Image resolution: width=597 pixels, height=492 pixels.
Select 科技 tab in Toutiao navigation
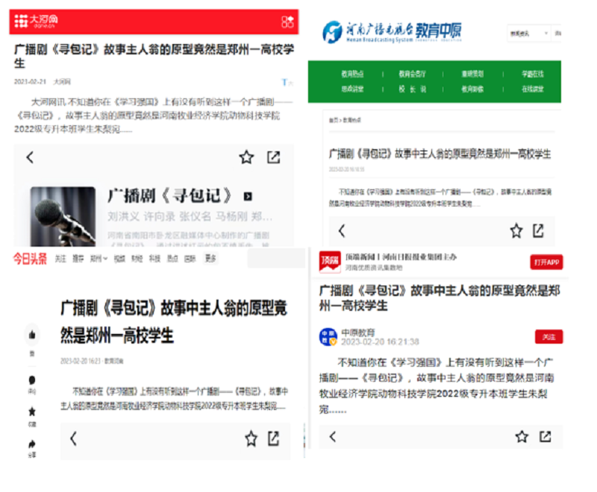click(154, 259)
